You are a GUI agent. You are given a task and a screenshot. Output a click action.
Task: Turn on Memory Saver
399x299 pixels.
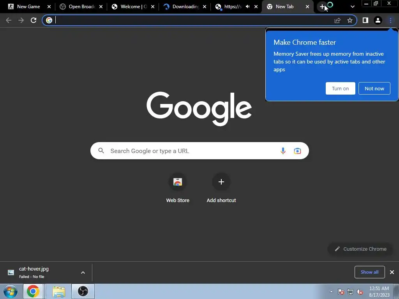(341, 88)
